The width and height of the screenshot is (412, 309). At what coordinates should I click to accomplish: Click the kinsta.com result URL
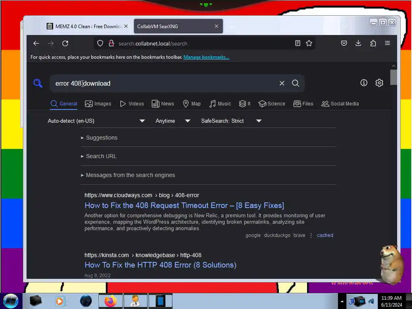click(x=143, y=255)
